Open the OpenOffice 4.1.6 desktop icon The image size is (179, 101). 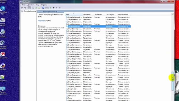point(3,10)
